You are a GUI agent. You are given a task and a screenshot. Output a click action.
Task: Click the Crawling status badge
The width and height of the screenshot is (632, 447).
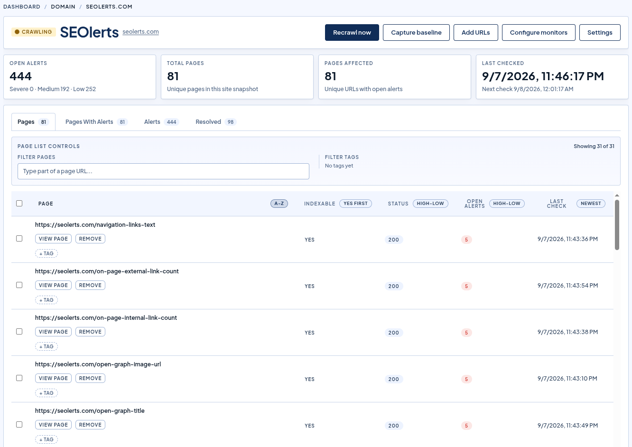[x=34, y=32]
